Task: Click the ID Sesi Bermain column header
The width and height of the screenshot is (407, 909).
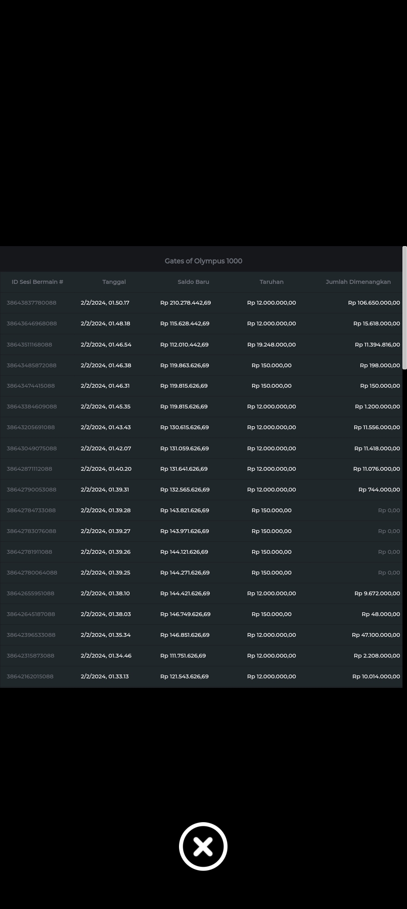Action: pos(37,282)
